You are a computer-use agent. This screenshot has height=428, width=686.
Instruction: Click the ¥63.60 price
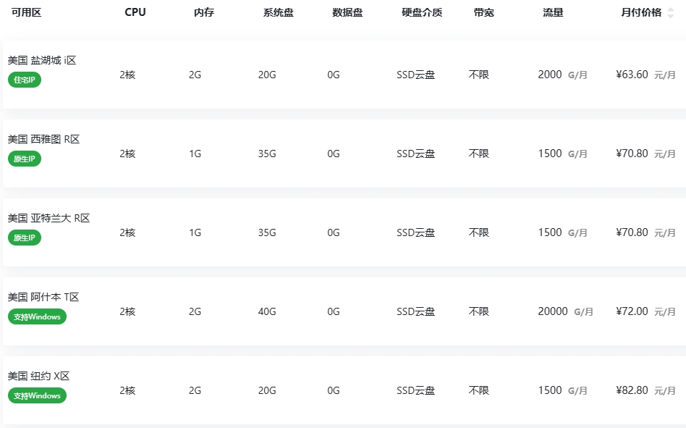632,75
